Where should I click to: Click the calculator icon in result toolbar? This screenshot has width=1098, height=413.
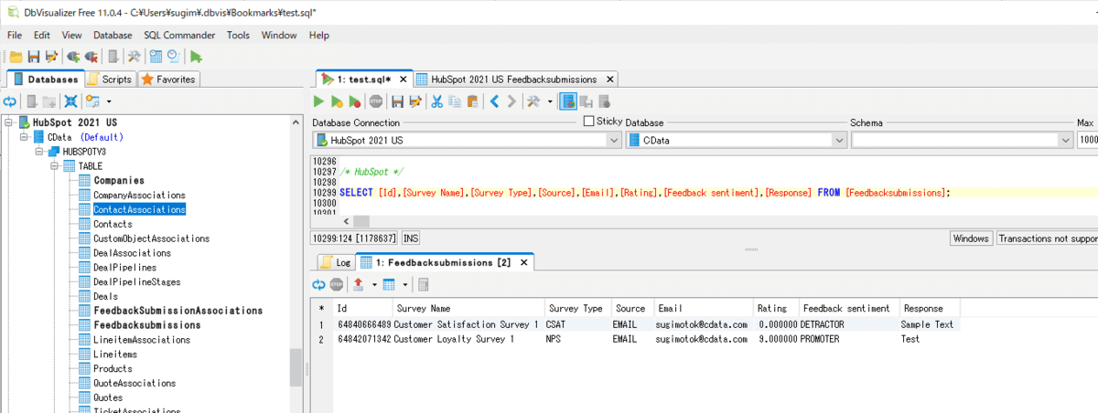pyautogui.click(x=422, y=284)
